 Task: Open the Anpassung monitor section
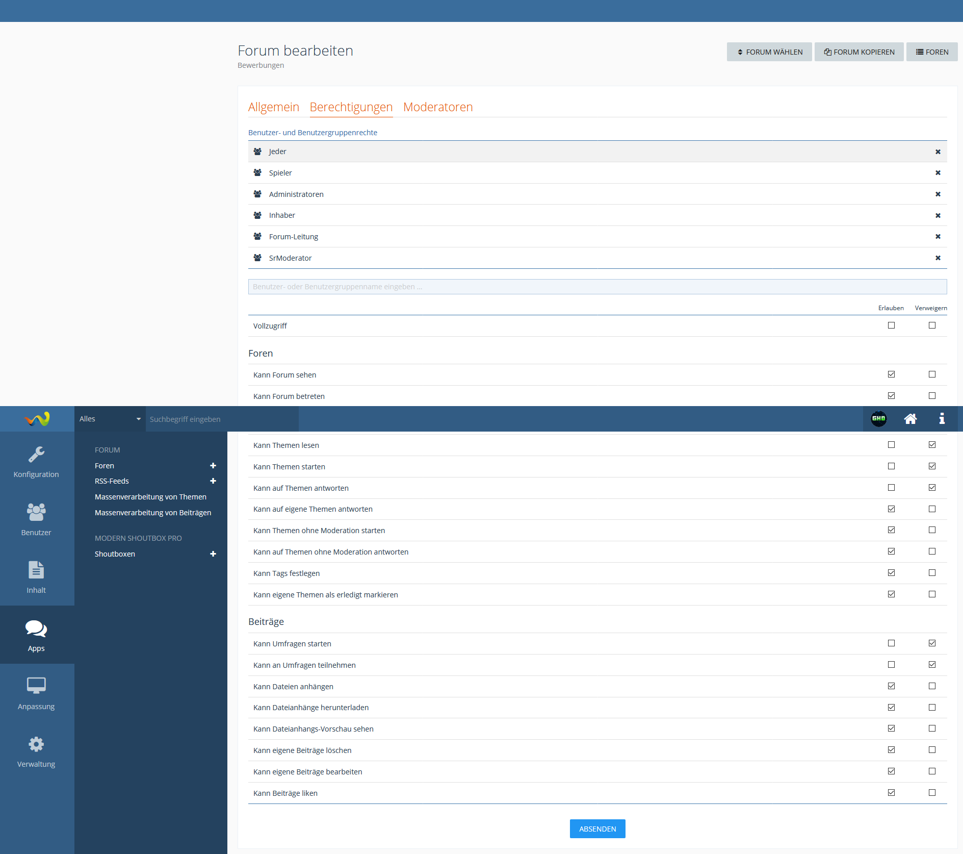(x=36, y=693)
